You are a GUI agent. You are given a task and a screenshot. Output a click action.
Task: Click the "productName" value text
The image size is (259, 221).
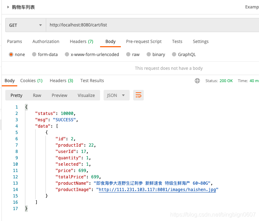click(152, 183)
